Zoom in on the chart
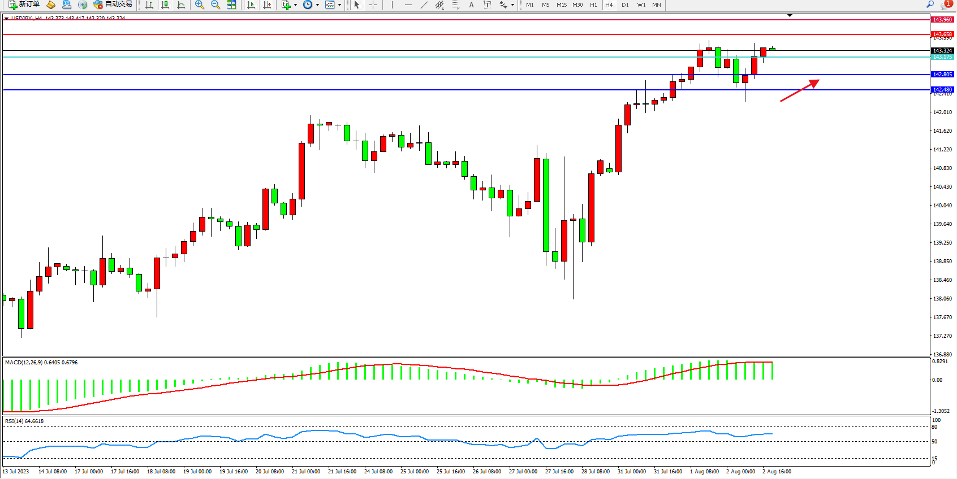This screenshot has width=957, height=479. pos(199,5)
